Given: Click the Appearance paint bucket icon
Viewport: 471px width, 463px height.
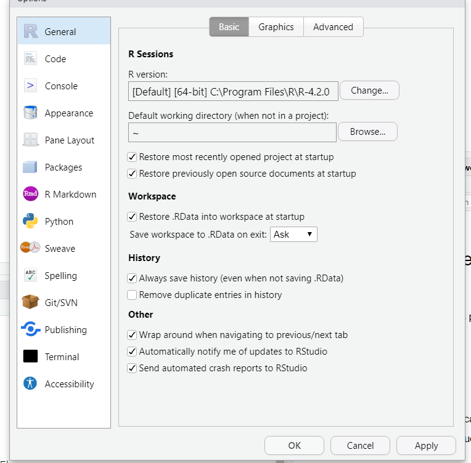Looking at the screenshot, I should tap(30, 113).
